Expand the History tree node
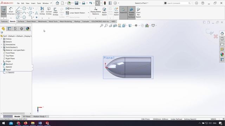This screenshot has height=126, width=225. (1, 39)
